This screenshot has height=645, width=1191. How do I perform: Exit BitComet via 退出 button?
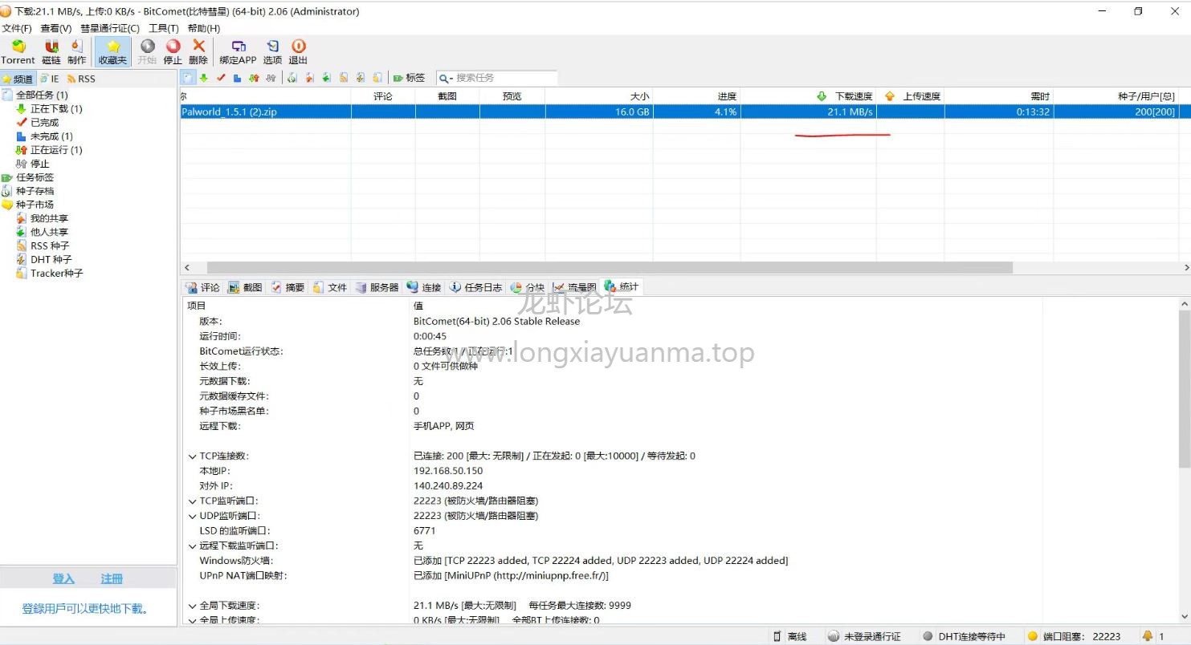click(298, 52)
